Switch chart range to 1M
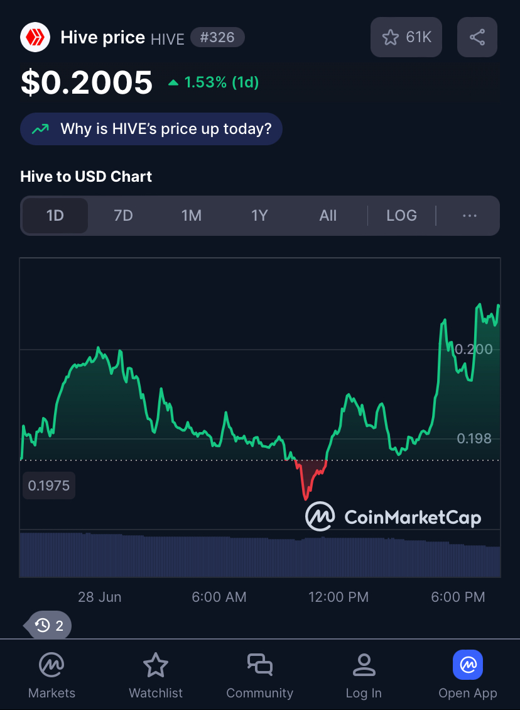Image resolution: width=520 pixels, height=710 pixels. 192,216
